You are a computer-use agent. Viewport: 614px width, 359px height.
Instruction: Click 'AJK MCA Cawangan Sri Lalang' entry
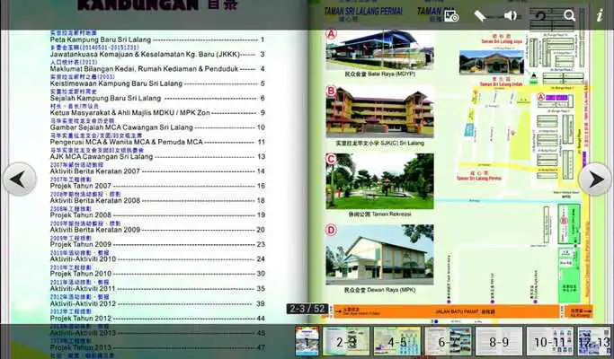[102, 156]
